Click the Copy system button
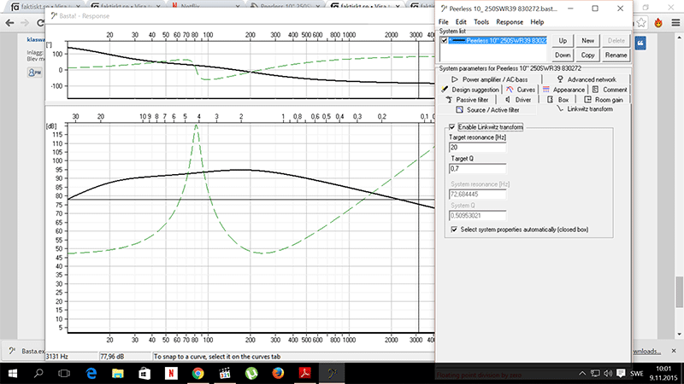Image resolution: width=684 pixels, height=384 pixels. (x=588, y=55)
